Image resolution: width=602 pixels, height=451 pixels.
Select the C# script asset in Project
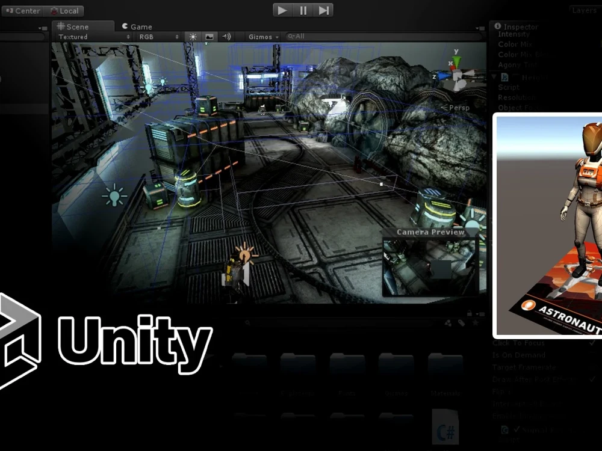(x=445, y=427)
